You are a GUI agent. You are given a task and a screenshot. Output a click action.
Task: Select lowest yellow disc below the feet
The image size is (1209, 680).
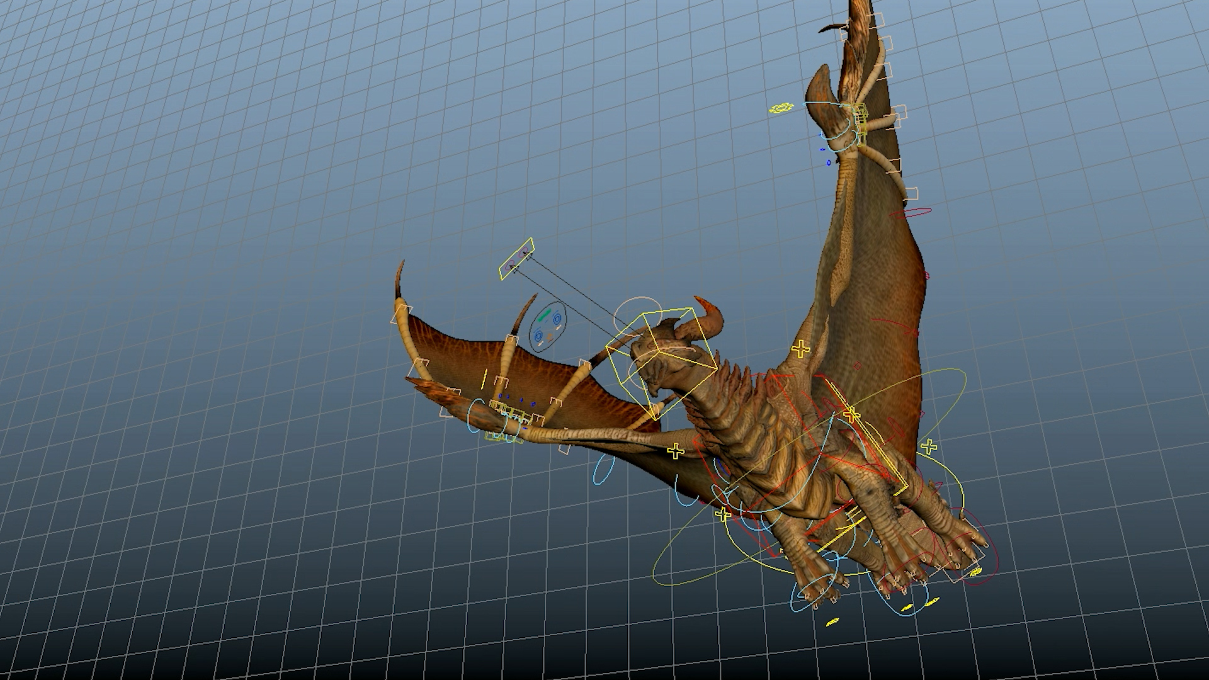pos(832,622)
